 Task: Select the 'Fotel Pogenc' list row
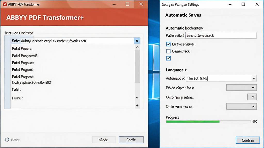(x=73, y=70)
